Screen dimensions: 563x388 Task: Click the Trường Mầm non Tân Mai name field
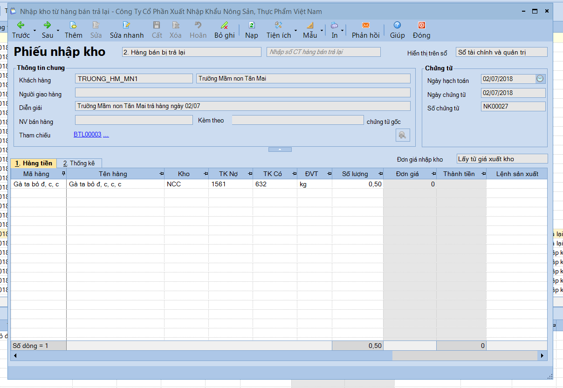(303, 79)
